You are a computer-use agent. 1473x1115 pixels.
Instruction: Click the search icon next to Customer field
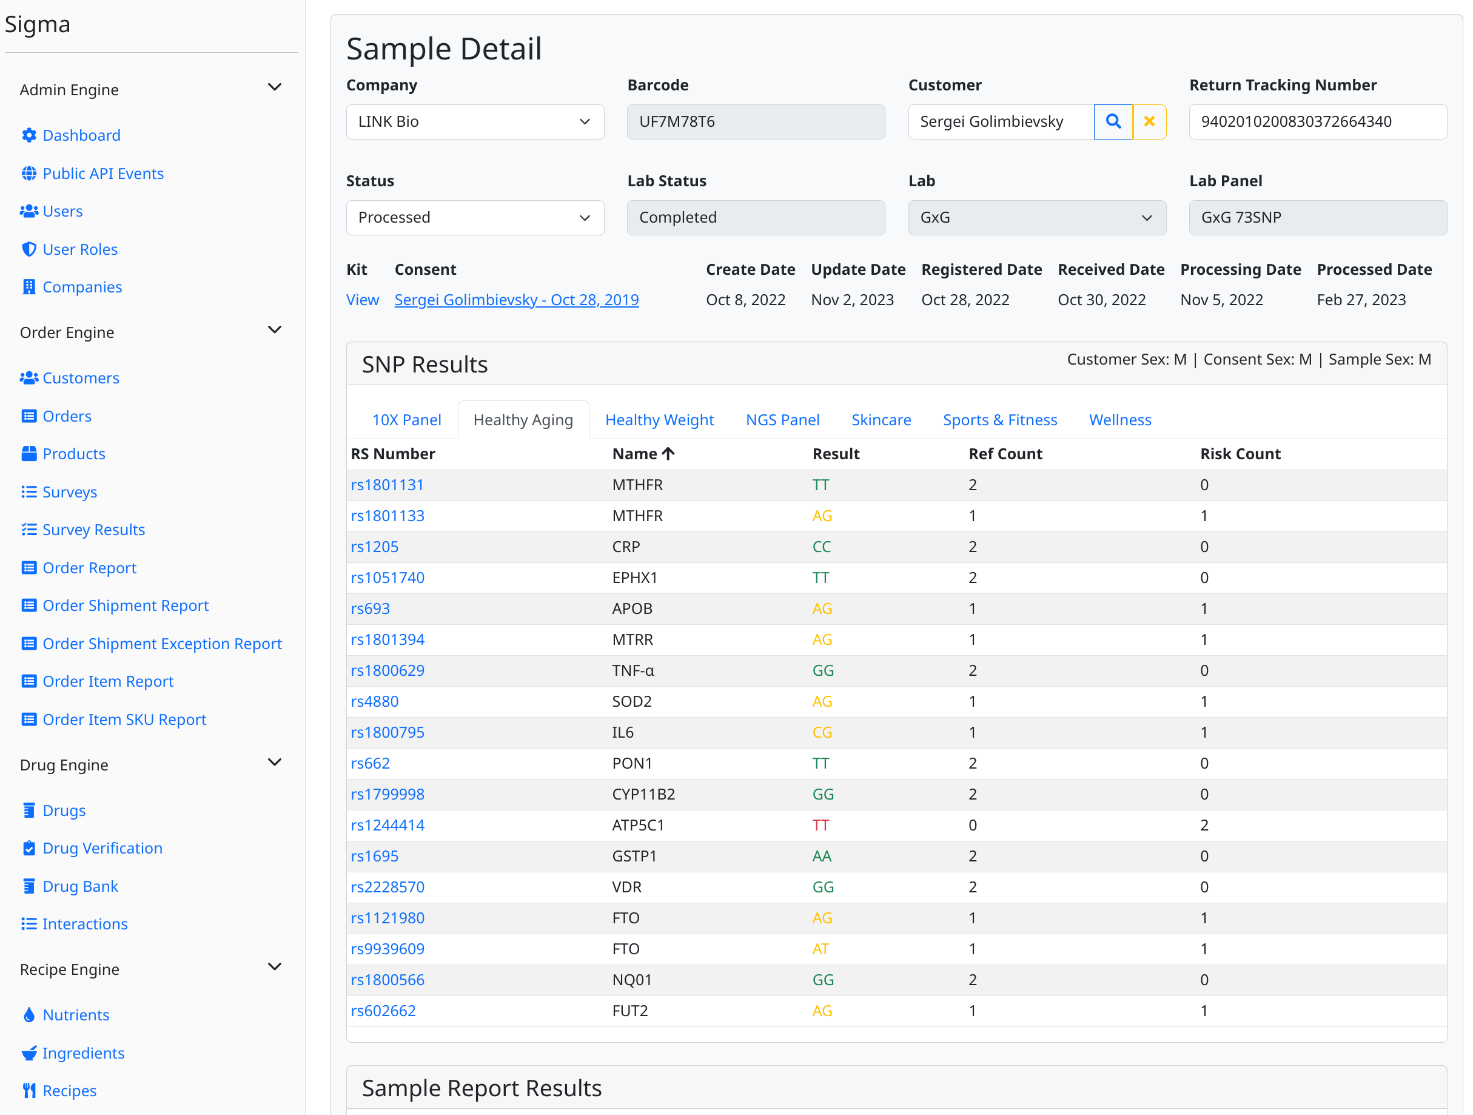[1112, 122]
